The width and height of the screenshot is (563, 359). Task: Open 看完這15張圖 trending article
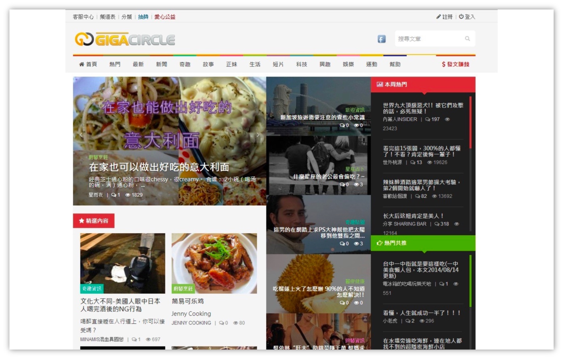(x=422, y=151)
